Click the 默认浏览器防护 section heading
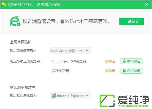Image resolution: width=152 pixels, height=109 pixels. (x=22, y=87)
